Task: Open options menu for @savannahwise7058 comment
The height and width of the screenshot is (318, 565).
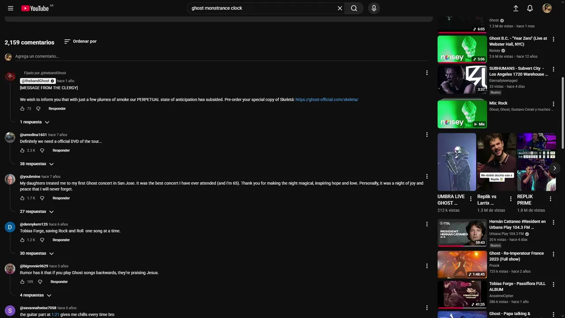Action: point(426,308)
